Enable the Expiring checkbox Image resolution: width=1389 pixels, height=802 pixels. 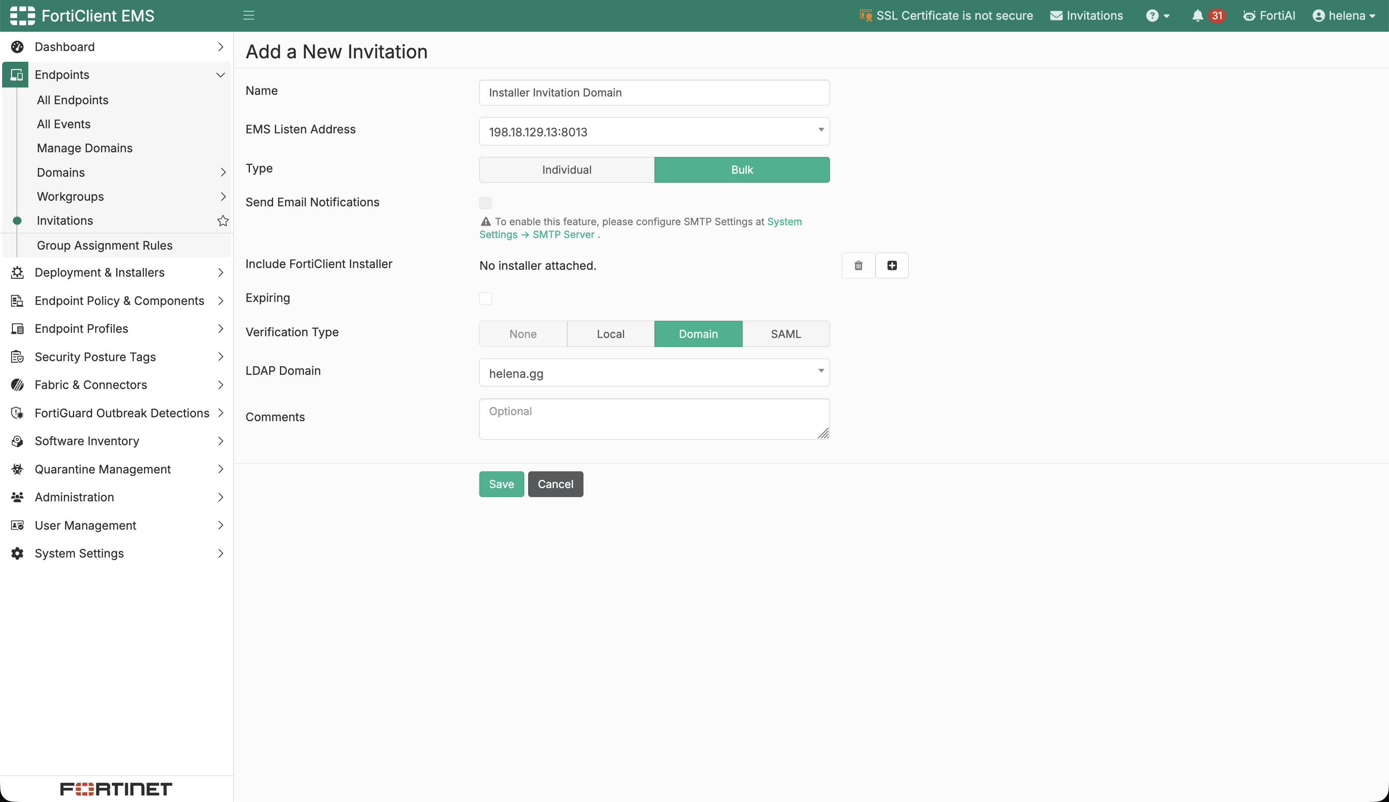pos(485,298)
